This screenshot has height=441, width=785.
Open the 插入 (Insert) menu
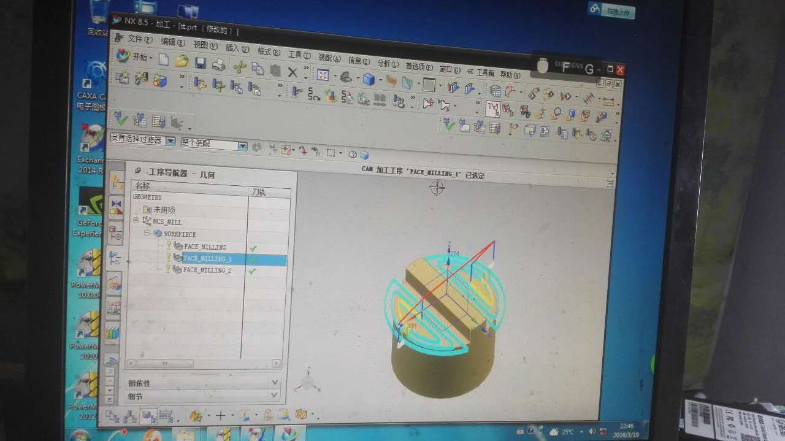click(237, 48)
